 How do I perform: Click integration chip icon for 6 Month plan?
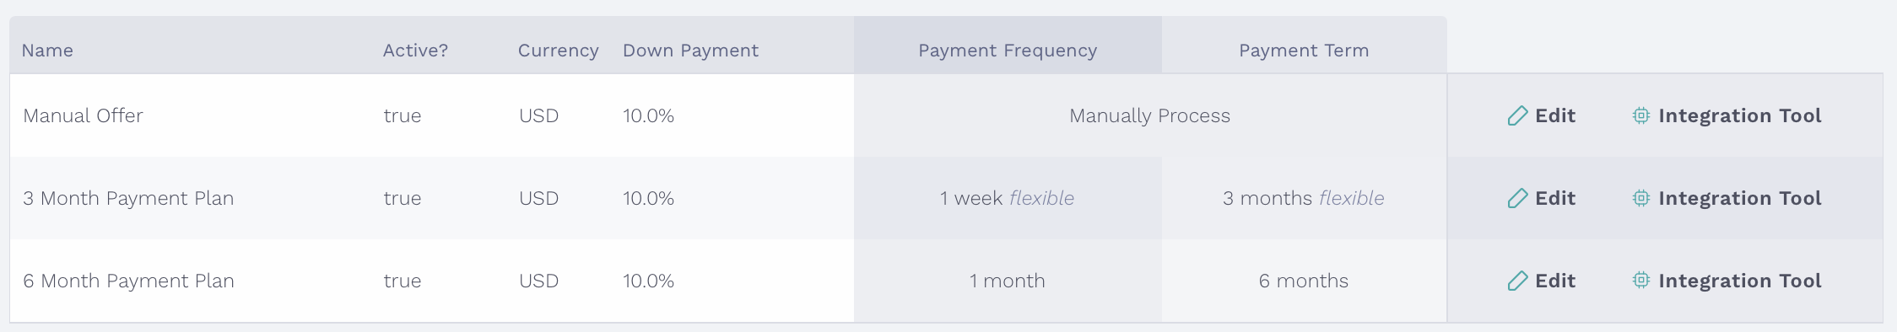(x=1640, y=281)
